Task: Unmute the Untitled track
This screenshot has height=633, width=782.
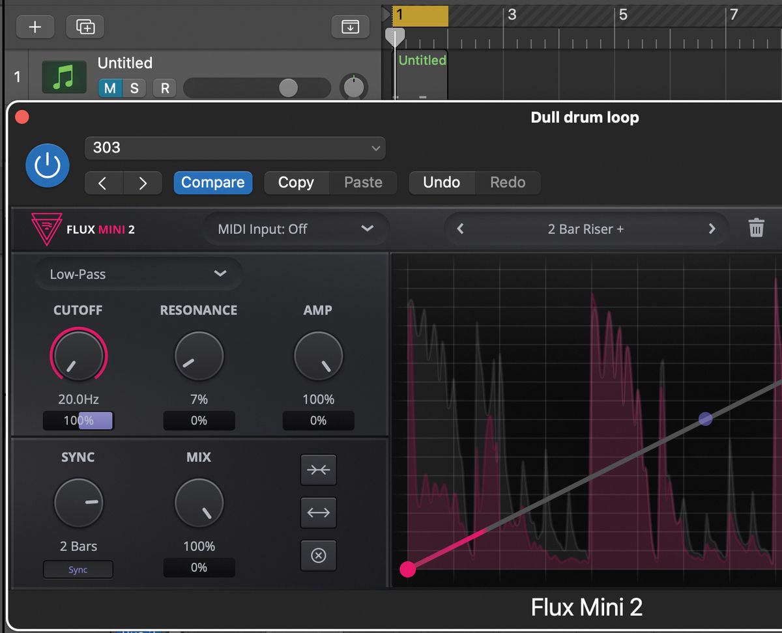Action: [x=109, y=88]
